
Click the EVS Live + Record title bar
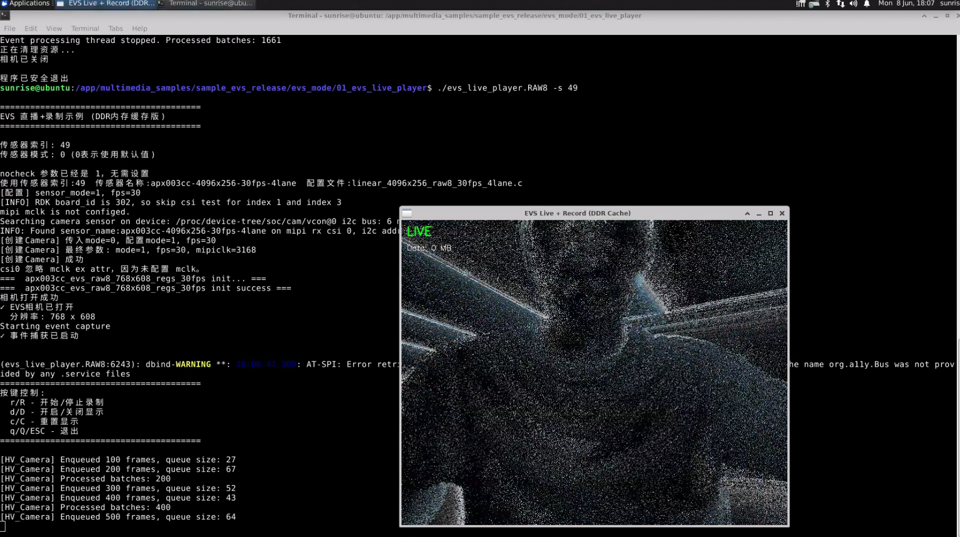pos(577,213)
